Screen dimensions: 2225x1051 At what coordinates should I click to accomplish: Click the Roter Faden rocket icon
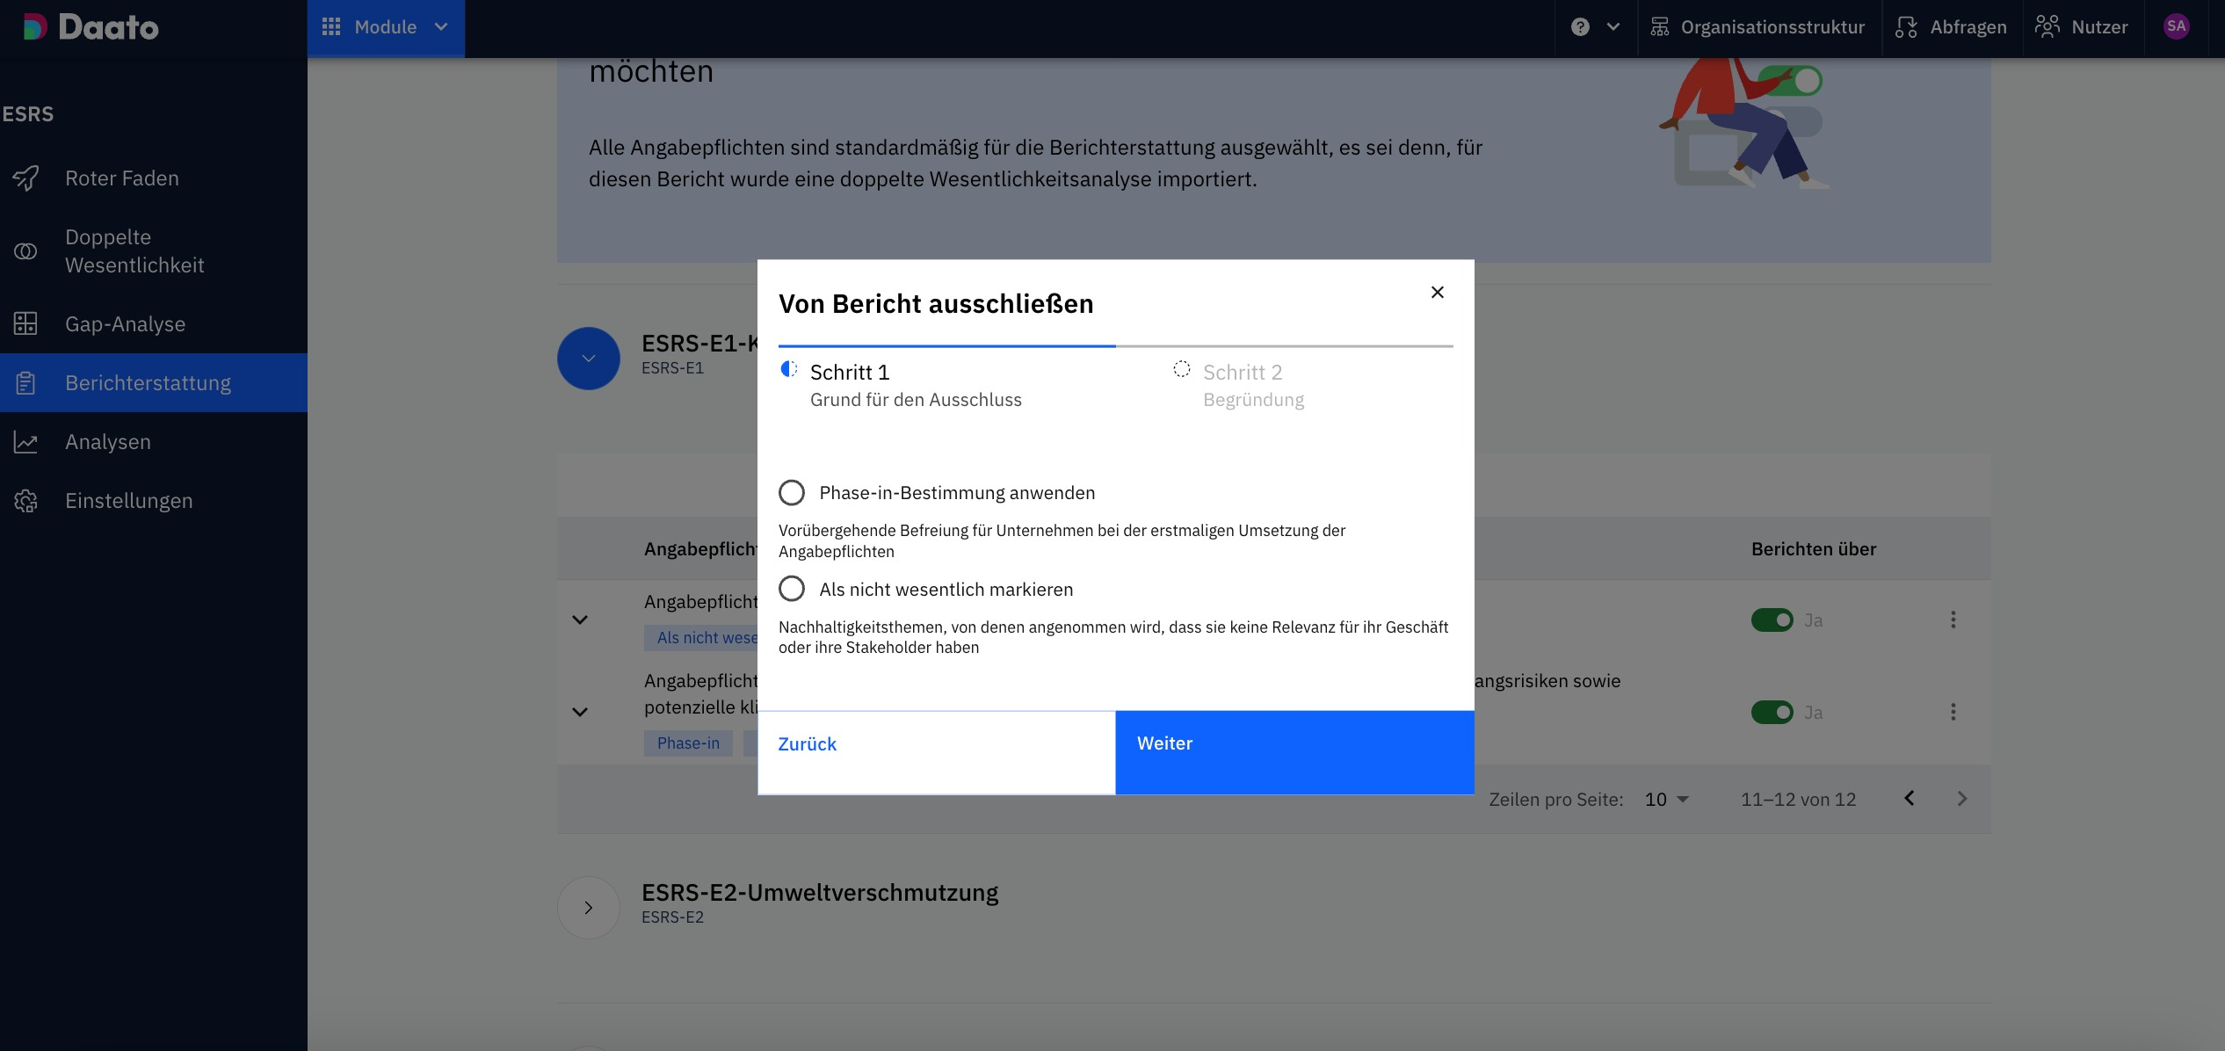pos(25,178)
